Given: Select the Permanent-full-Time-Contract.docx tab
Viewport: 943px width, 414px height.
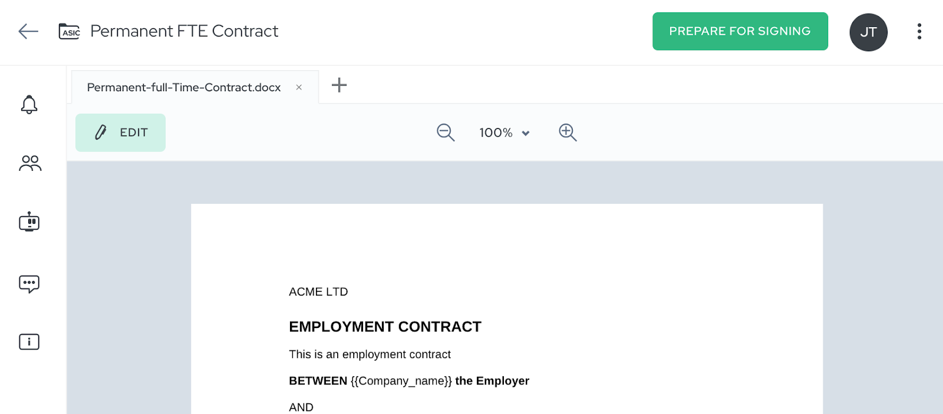Looking at the screenshot, I should (183, 87).
